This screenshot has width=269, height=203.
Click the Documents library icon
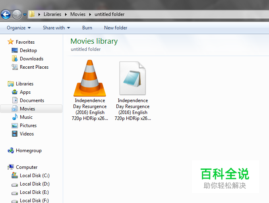click(15, 100)
